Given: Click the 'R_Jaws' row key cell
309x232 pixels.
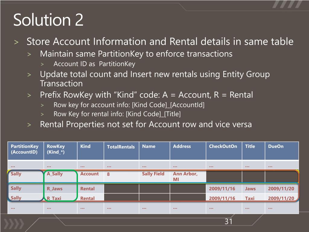Looking at the screenshot, I should point(60,188).
